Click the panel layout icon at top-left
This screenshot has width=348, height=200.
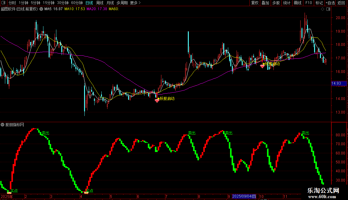point(3,3)
